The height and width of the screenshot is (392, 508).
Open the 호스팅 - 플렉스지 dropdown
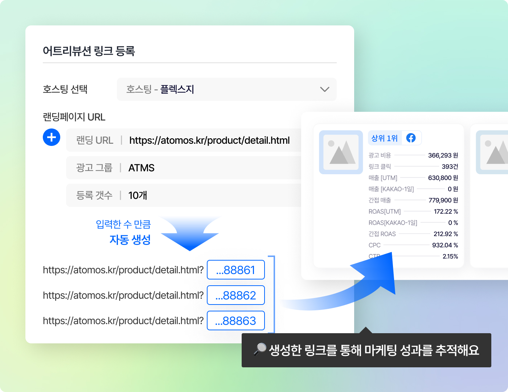pyautogui.click(x=226, y=89)
